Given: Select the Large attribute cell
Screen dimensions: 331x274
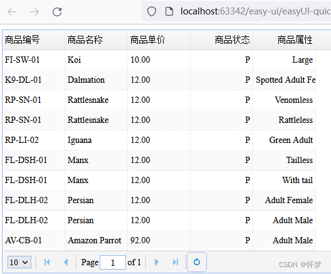Looking at the screenshot, I should pos(285,60).
